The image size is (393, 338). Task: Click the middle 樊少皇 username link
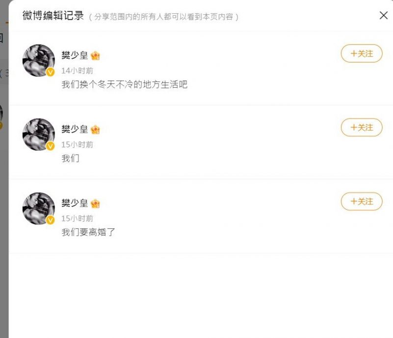click(76, 129)
